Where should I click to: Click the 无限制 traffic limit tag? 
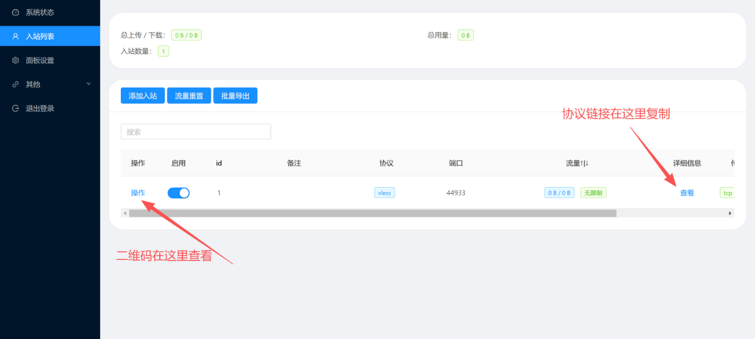(x=593, y=193)
